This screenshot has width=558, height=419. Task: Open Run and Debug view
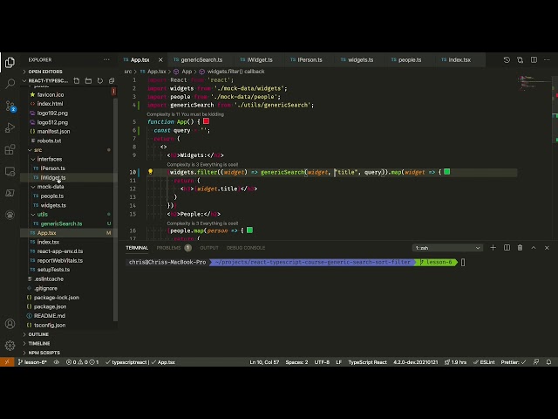coord(10,127)
